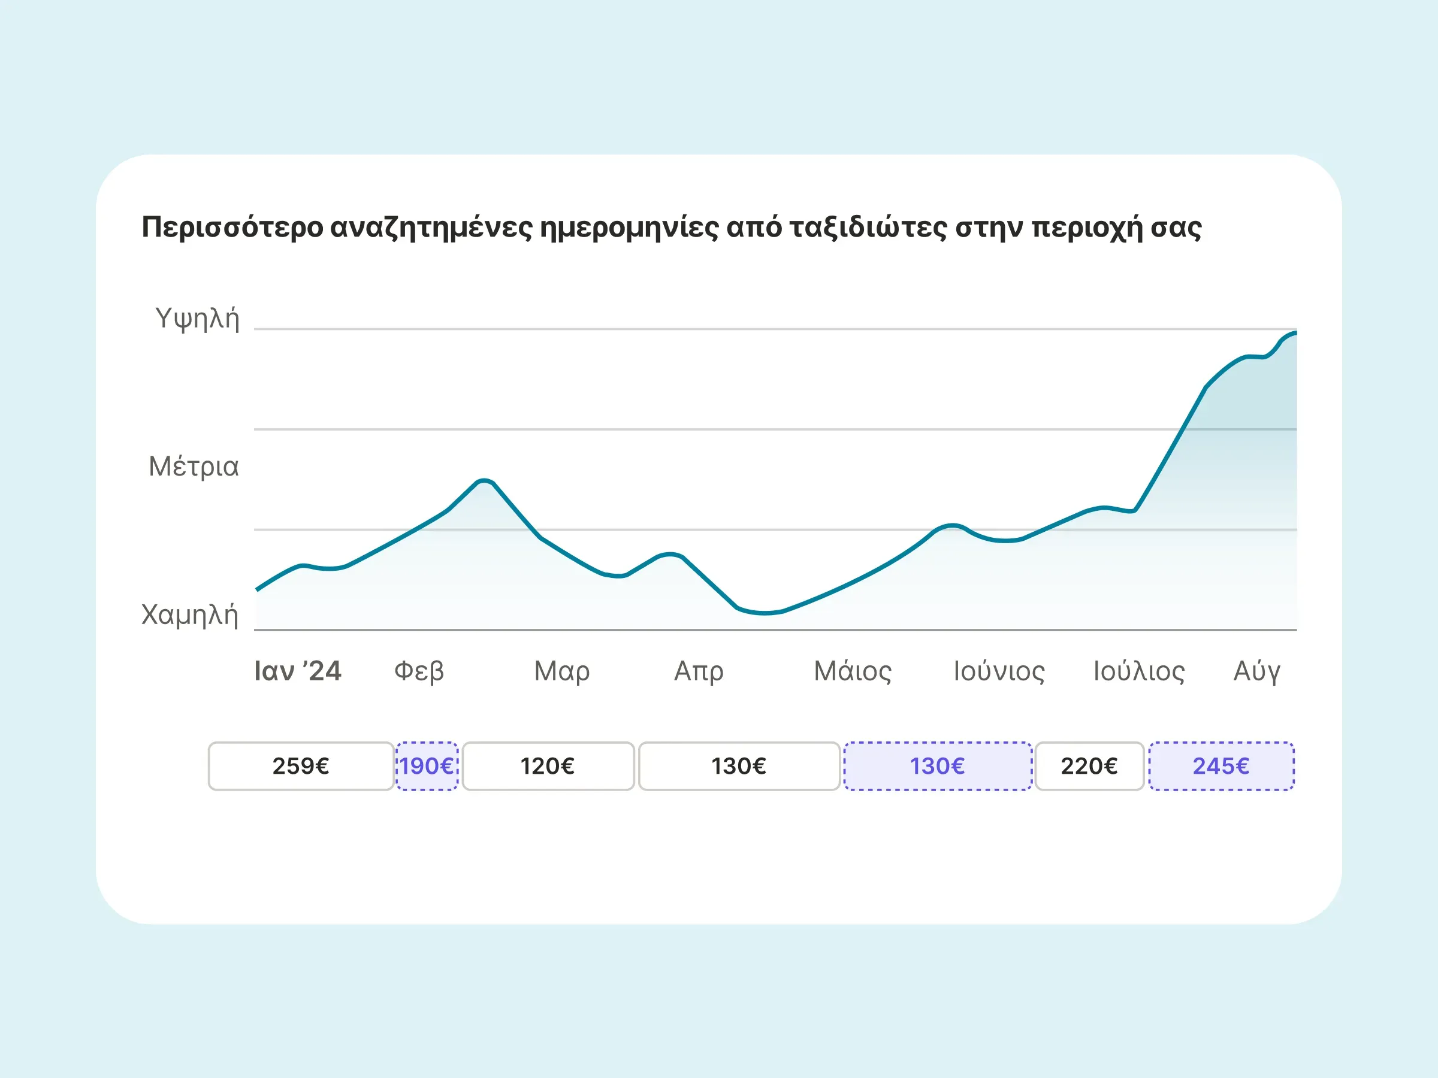1438x1078 pixels.
Task: Select the Αύγ month label
Action: click(1256, 671)
